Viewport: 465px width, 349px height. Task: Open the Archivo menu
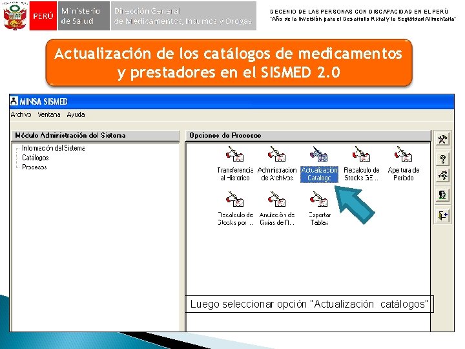coord(21,114)
